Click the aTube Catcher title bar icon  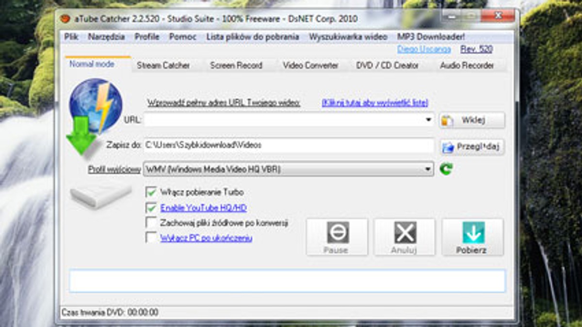click(65, 19)
